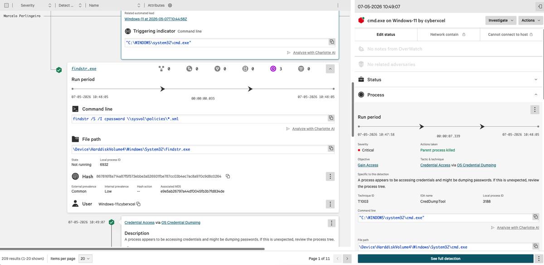Open three-dot menu beside See full detection

[539, 259]
